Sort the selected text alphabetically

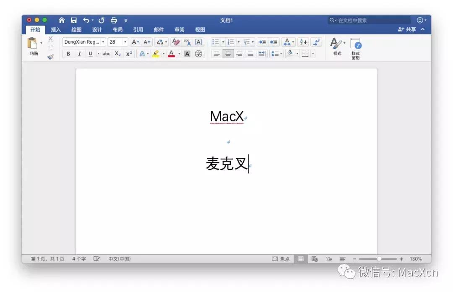[302, 42]
